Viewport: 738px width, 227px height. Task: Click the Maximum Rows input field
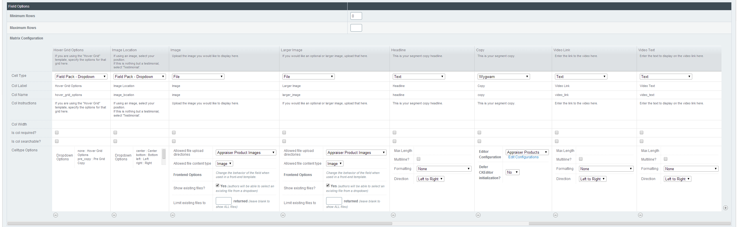click(x=356, y=28)
